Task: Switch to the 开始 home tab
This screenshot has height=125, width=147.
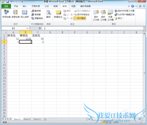Action: pos(16,6)
